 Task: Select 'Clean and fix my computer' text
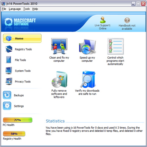coord(59,59)
